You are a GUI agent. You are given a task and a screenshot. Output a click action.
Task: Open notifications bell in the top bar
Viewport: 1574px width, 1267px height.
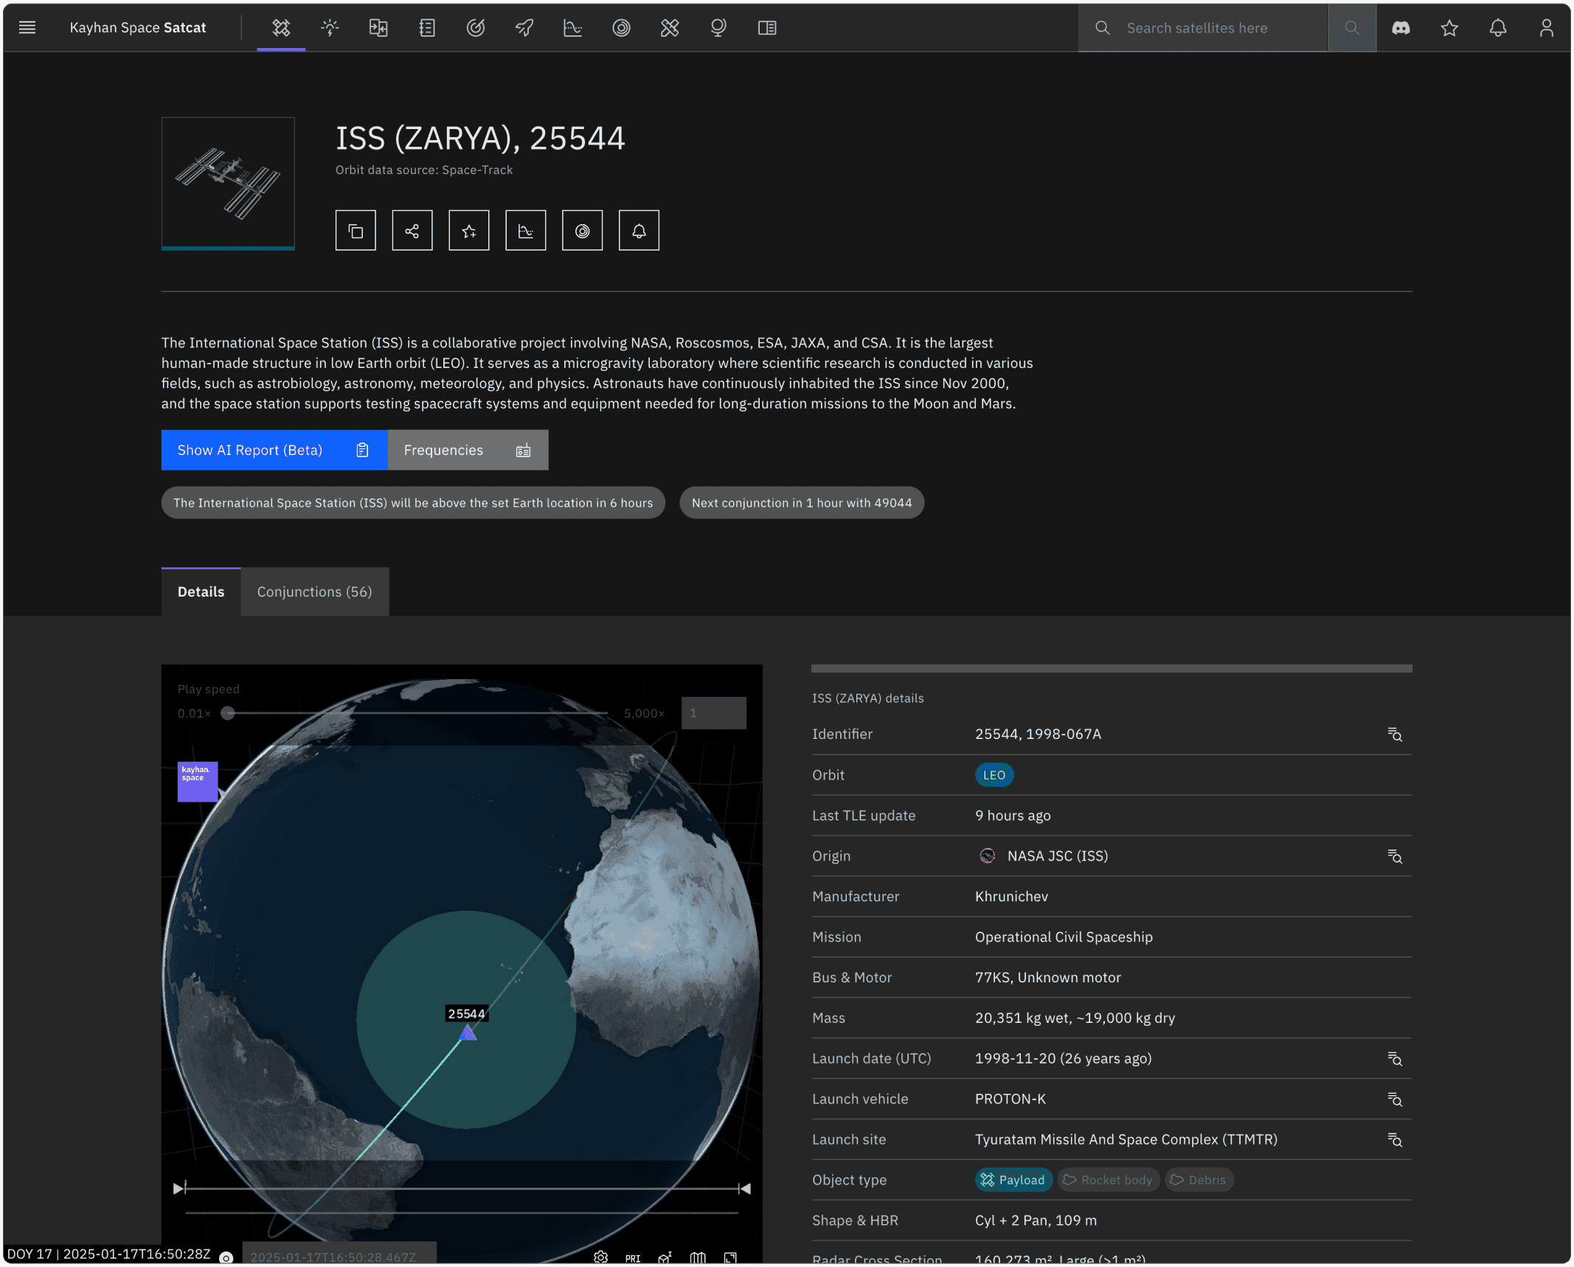[x=1498, y=28]
